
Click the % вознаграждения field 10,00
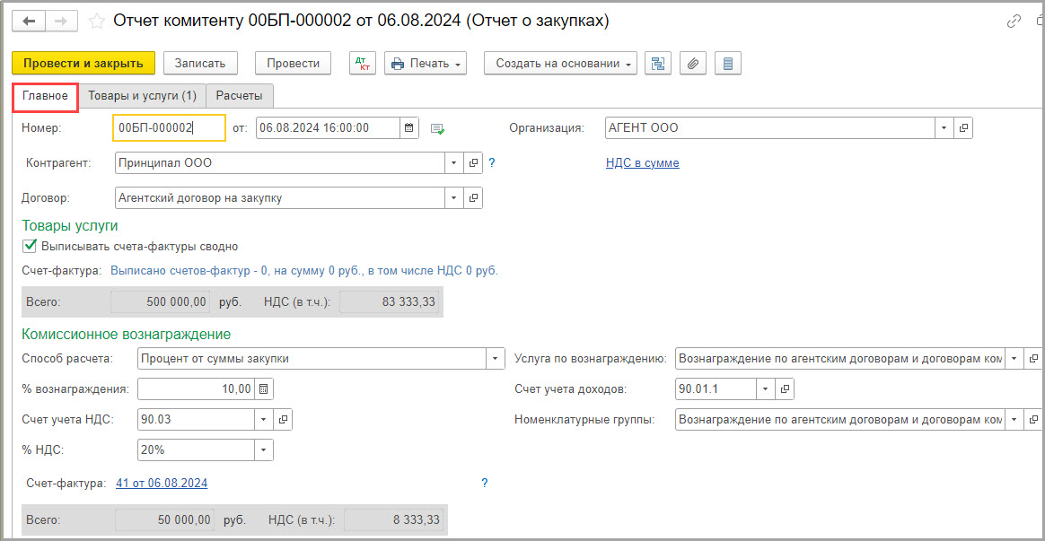(196, 389)
